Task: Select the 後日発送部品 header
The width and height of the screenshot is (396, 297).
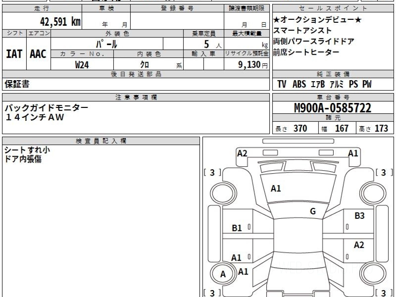Action: click(136, 74)
